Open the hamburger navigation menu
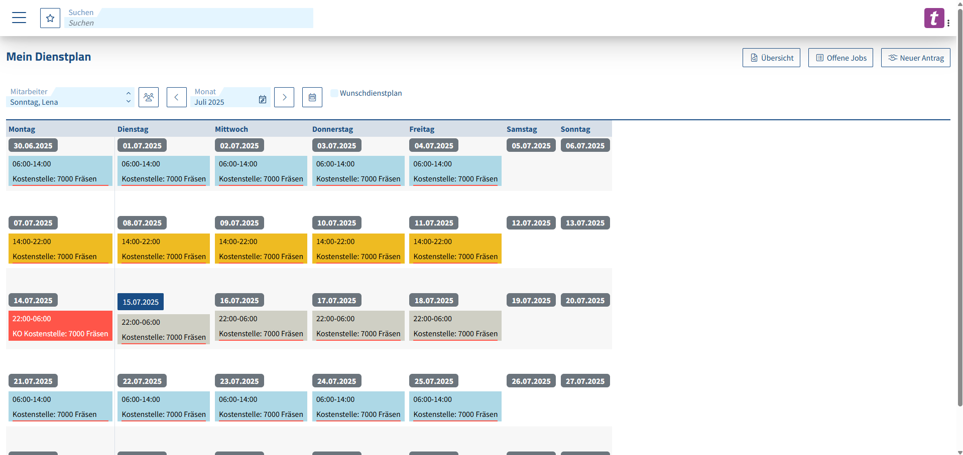Image resolution: width=963 pixels, height=455 pixels. tap(19, 18)
